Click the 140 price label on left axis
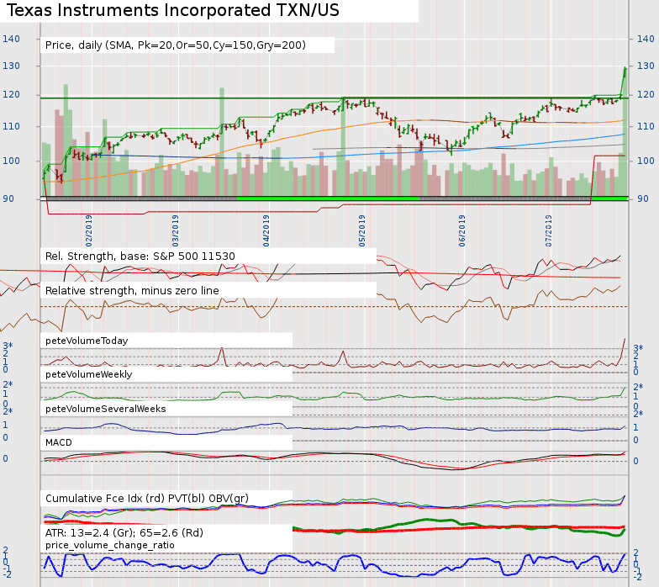 pyautogui.click(x=11, y=39)
